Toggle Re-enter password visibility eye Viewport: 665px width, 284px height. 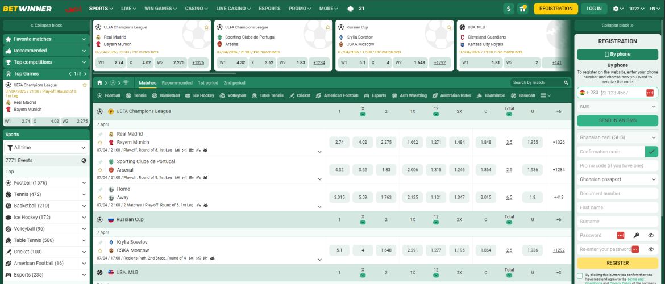point(651,249)
